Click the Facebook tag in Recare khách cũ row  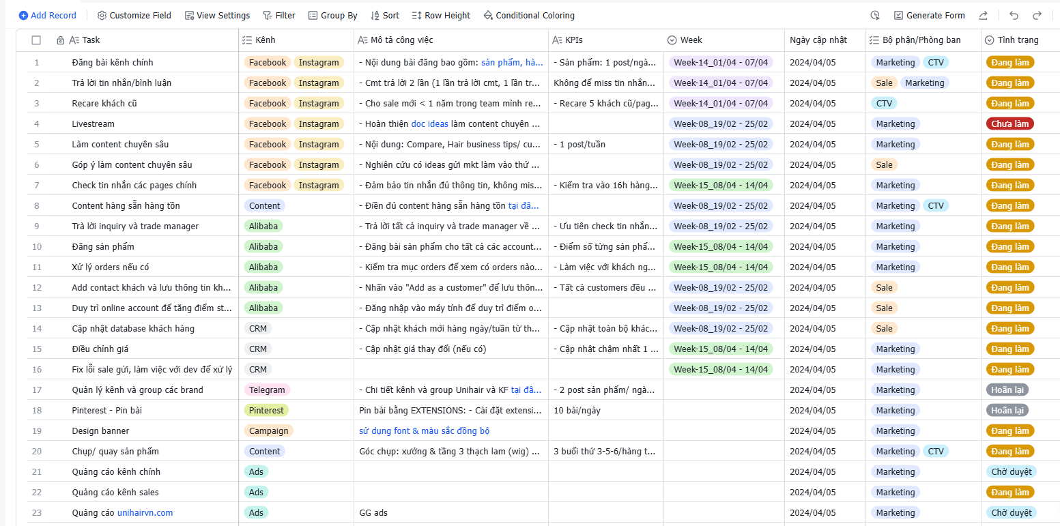268,103
